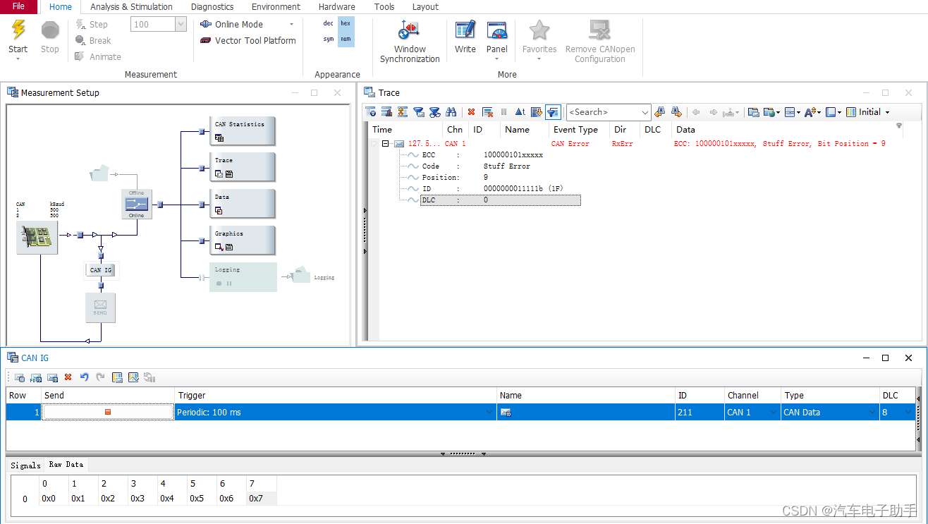Click the undo arrow in CAN IG toolbar

(x=85, y=377)
